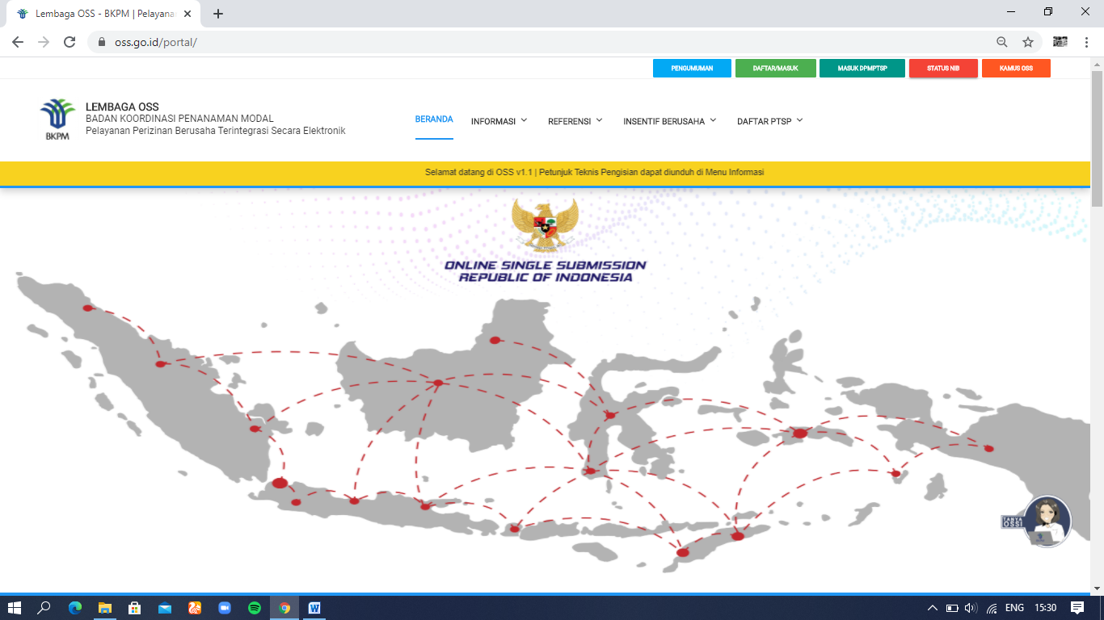Viewport: 1104px width, 620px height.
Task: Click the volume speaker tray icon
Action: [x=971, y=608]
